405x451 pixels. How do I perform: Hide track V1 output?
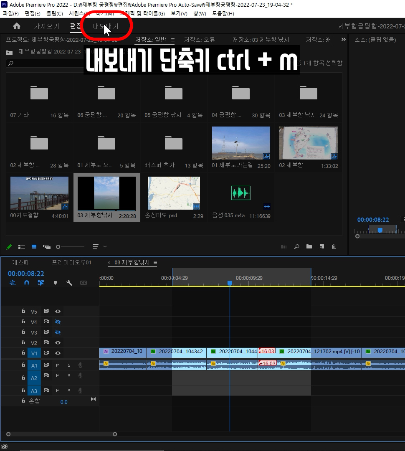click(58, 353)
